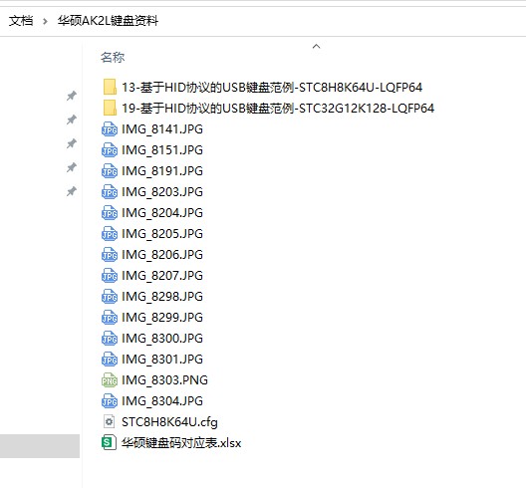This screenshot has width=526, height=488.
Task: Click spreadsheet icon of 华硕键盘码对应表.xlsx
Action: click(x=109, y=443)
